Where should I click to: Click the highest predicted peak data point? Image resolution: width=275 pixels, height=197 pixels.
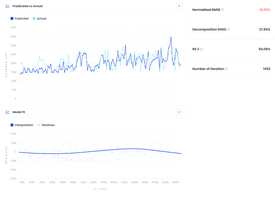point(171,37)
